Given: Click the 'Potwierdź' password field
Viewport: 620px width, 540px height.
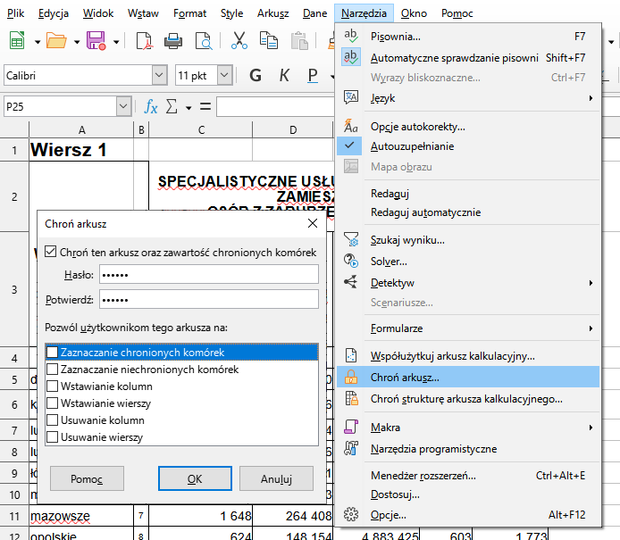Looking at the screenshot, I should [x=208, y=299].
